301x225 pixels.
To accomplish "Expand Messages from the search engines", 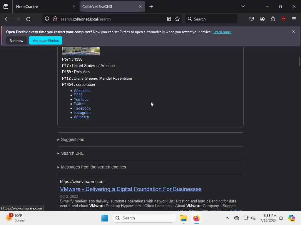I will (93, 167).
